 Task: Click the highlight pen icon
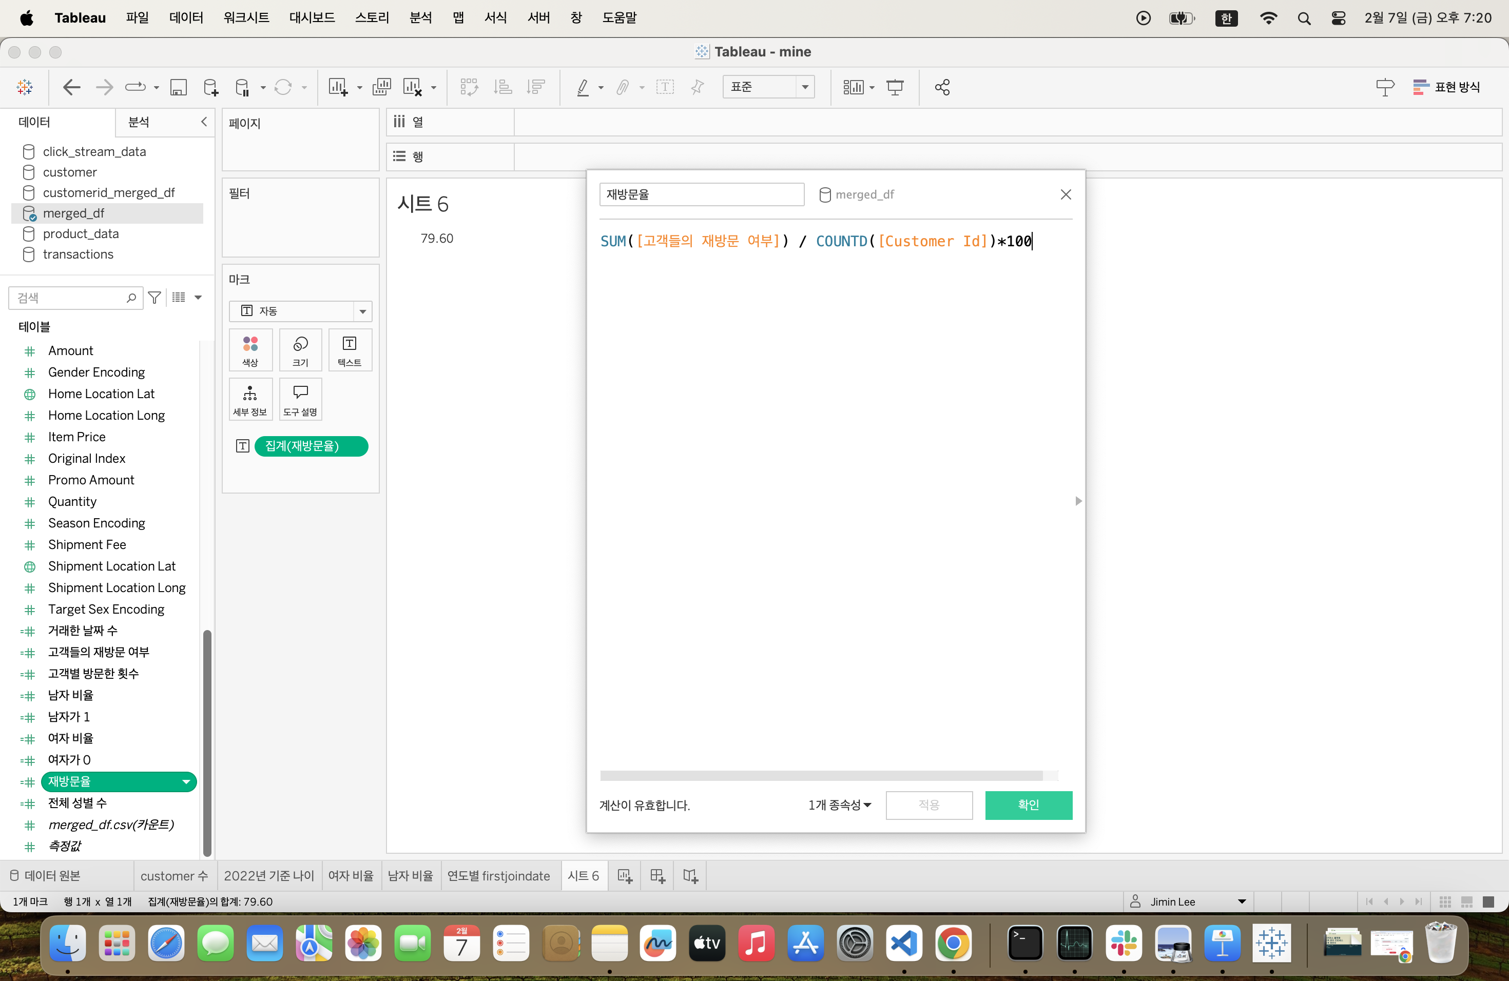(x=583, y=87)
